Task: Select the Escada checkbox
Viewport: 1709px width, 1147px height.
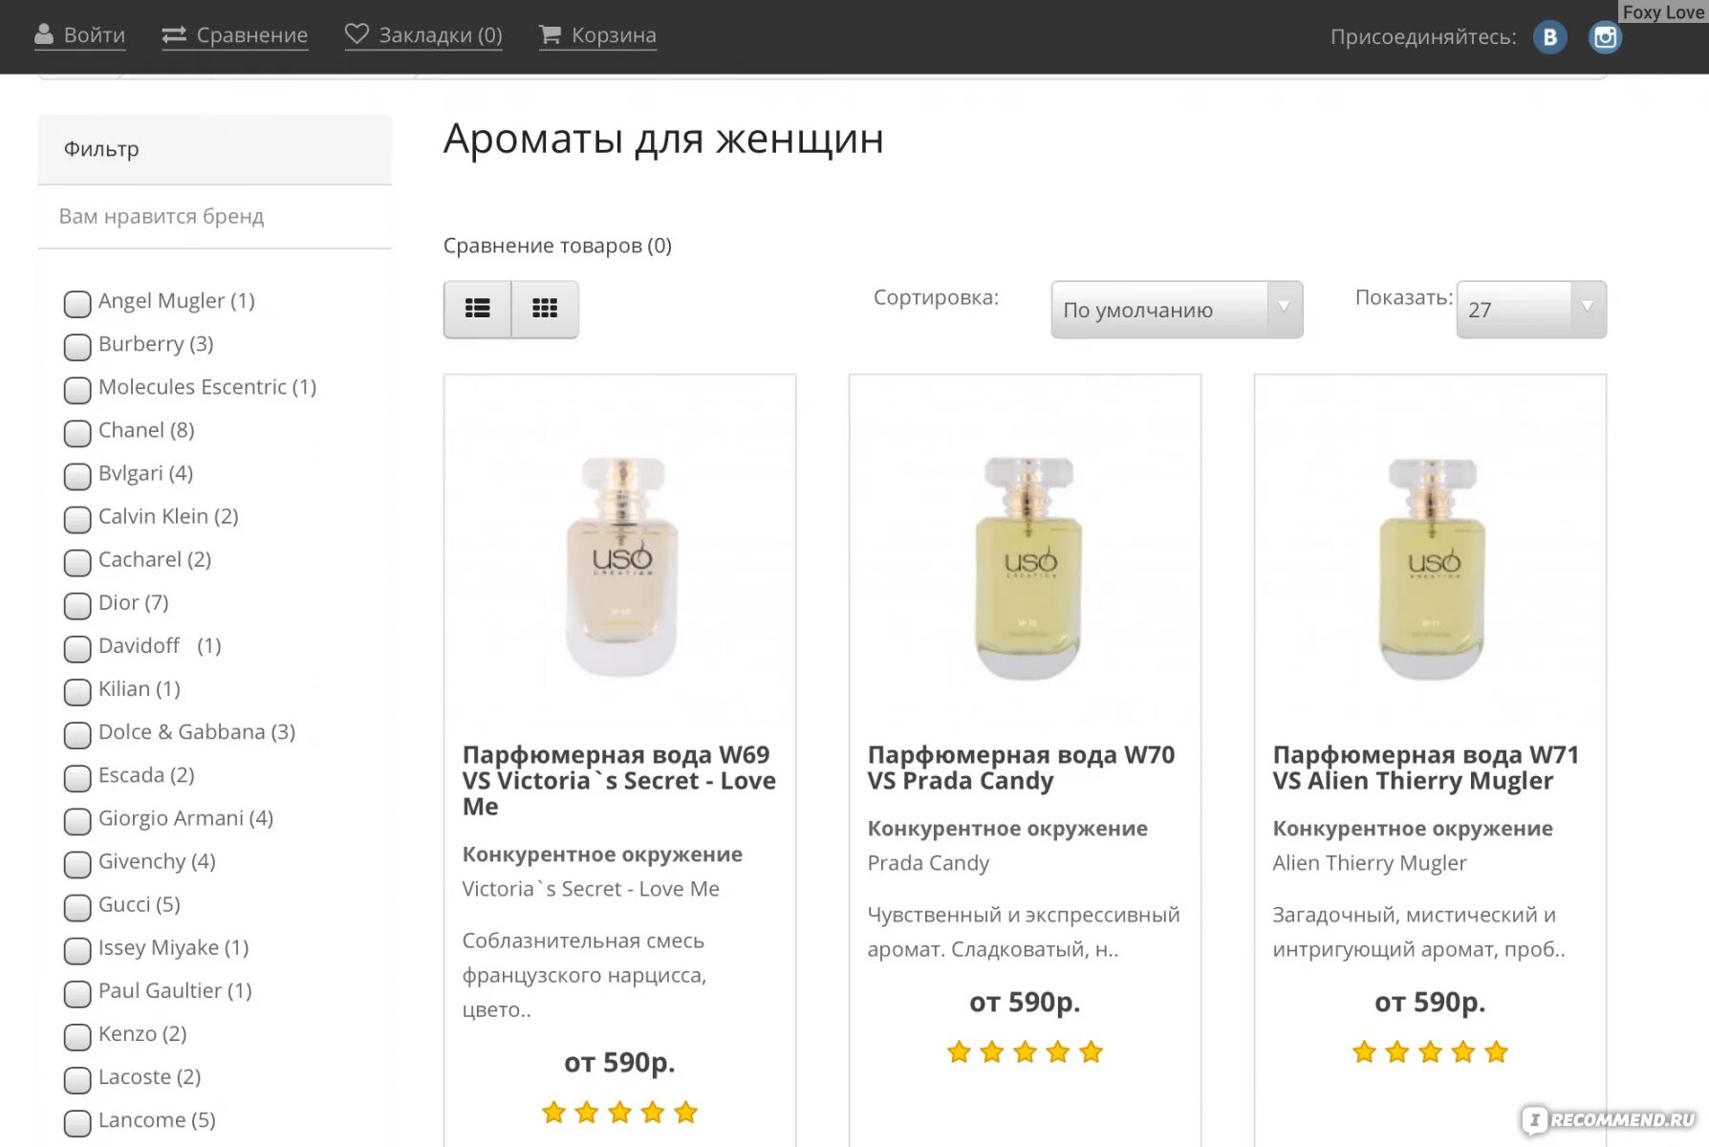Action: (x=77, y=778)
